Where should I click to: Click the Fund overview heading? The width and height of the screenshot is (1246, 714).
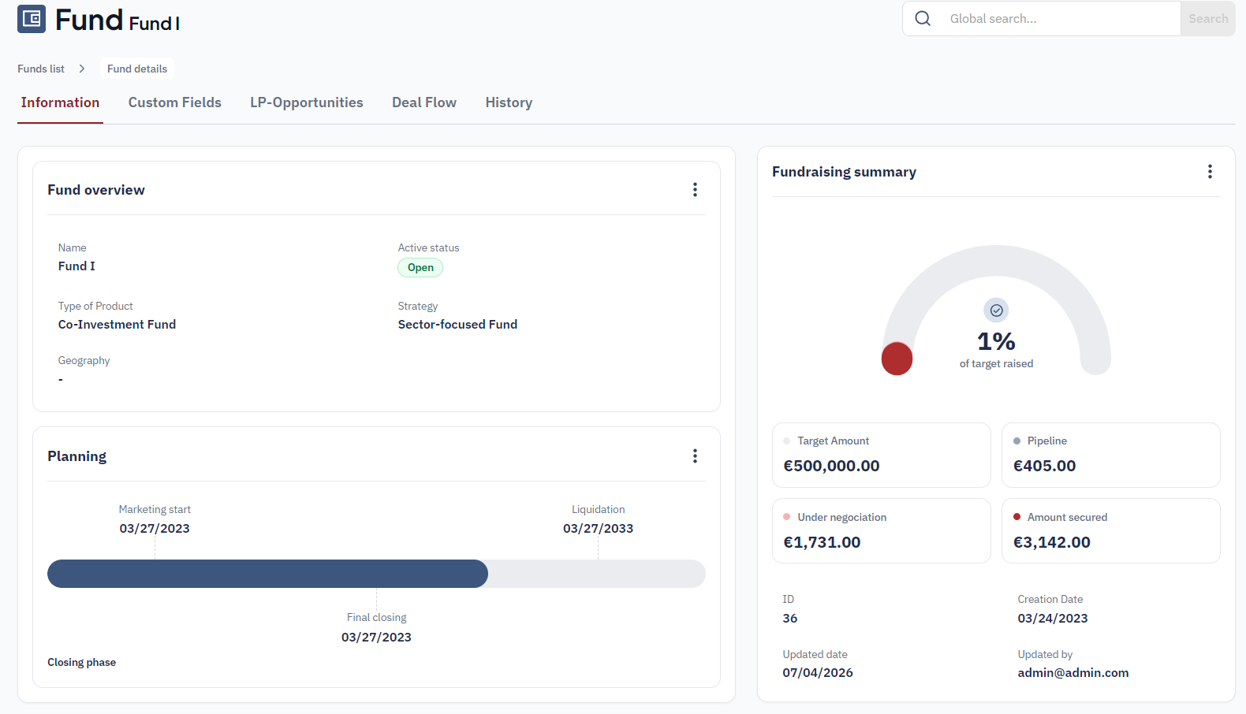[x=96, y=189]
